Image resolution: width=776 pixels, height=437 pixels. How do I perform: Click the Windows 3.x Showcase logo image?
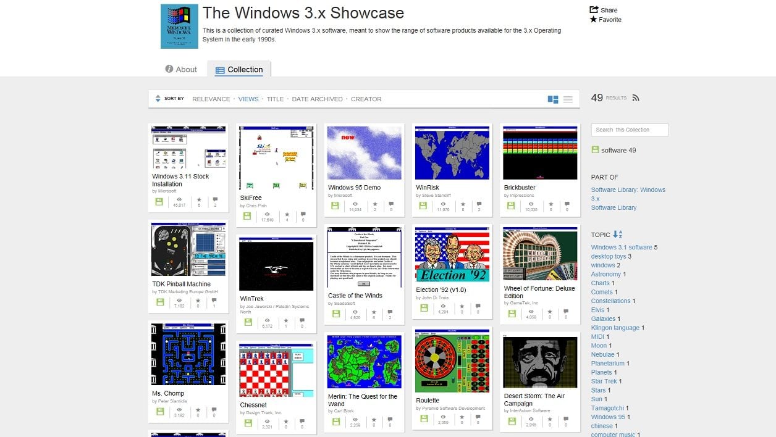point(179,27)
